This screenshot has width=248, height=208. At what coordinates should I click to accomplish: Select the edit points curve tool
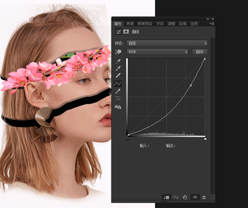click(x=118, y=83)
